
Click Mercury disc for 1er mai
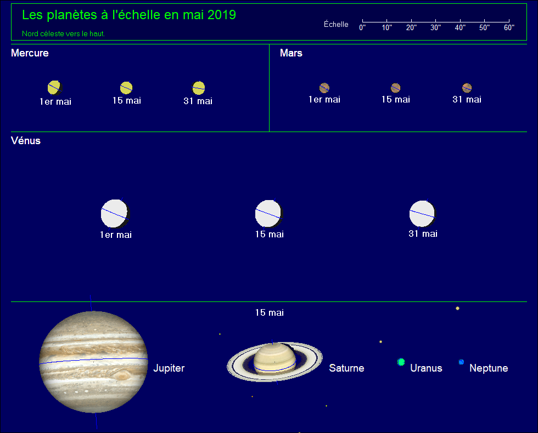click(55, 88)
